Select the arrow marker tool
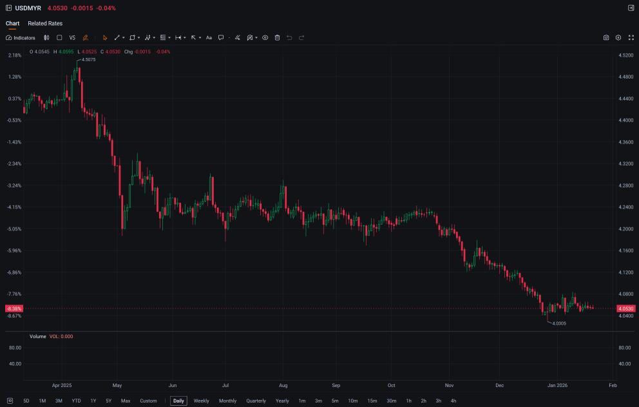This screenshot has height=407, width=639. 194,38
